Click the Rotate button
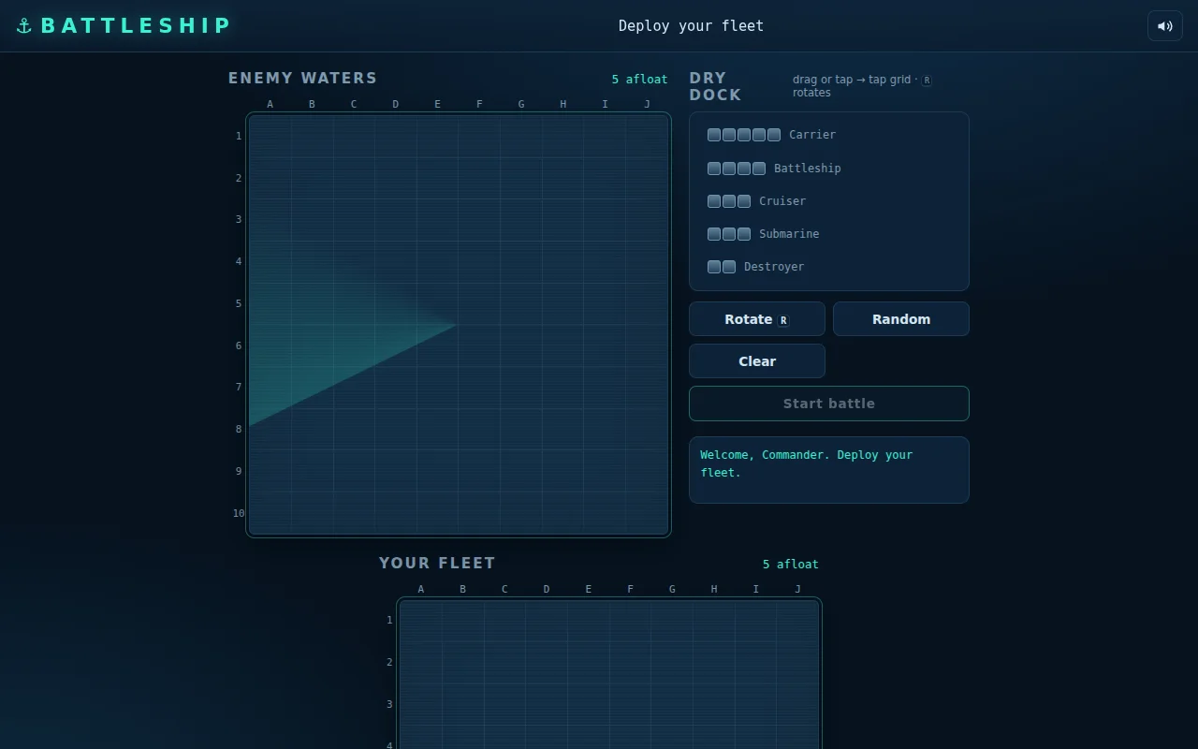The height and width of the screenshot is (749, 1198). (757, 319)
